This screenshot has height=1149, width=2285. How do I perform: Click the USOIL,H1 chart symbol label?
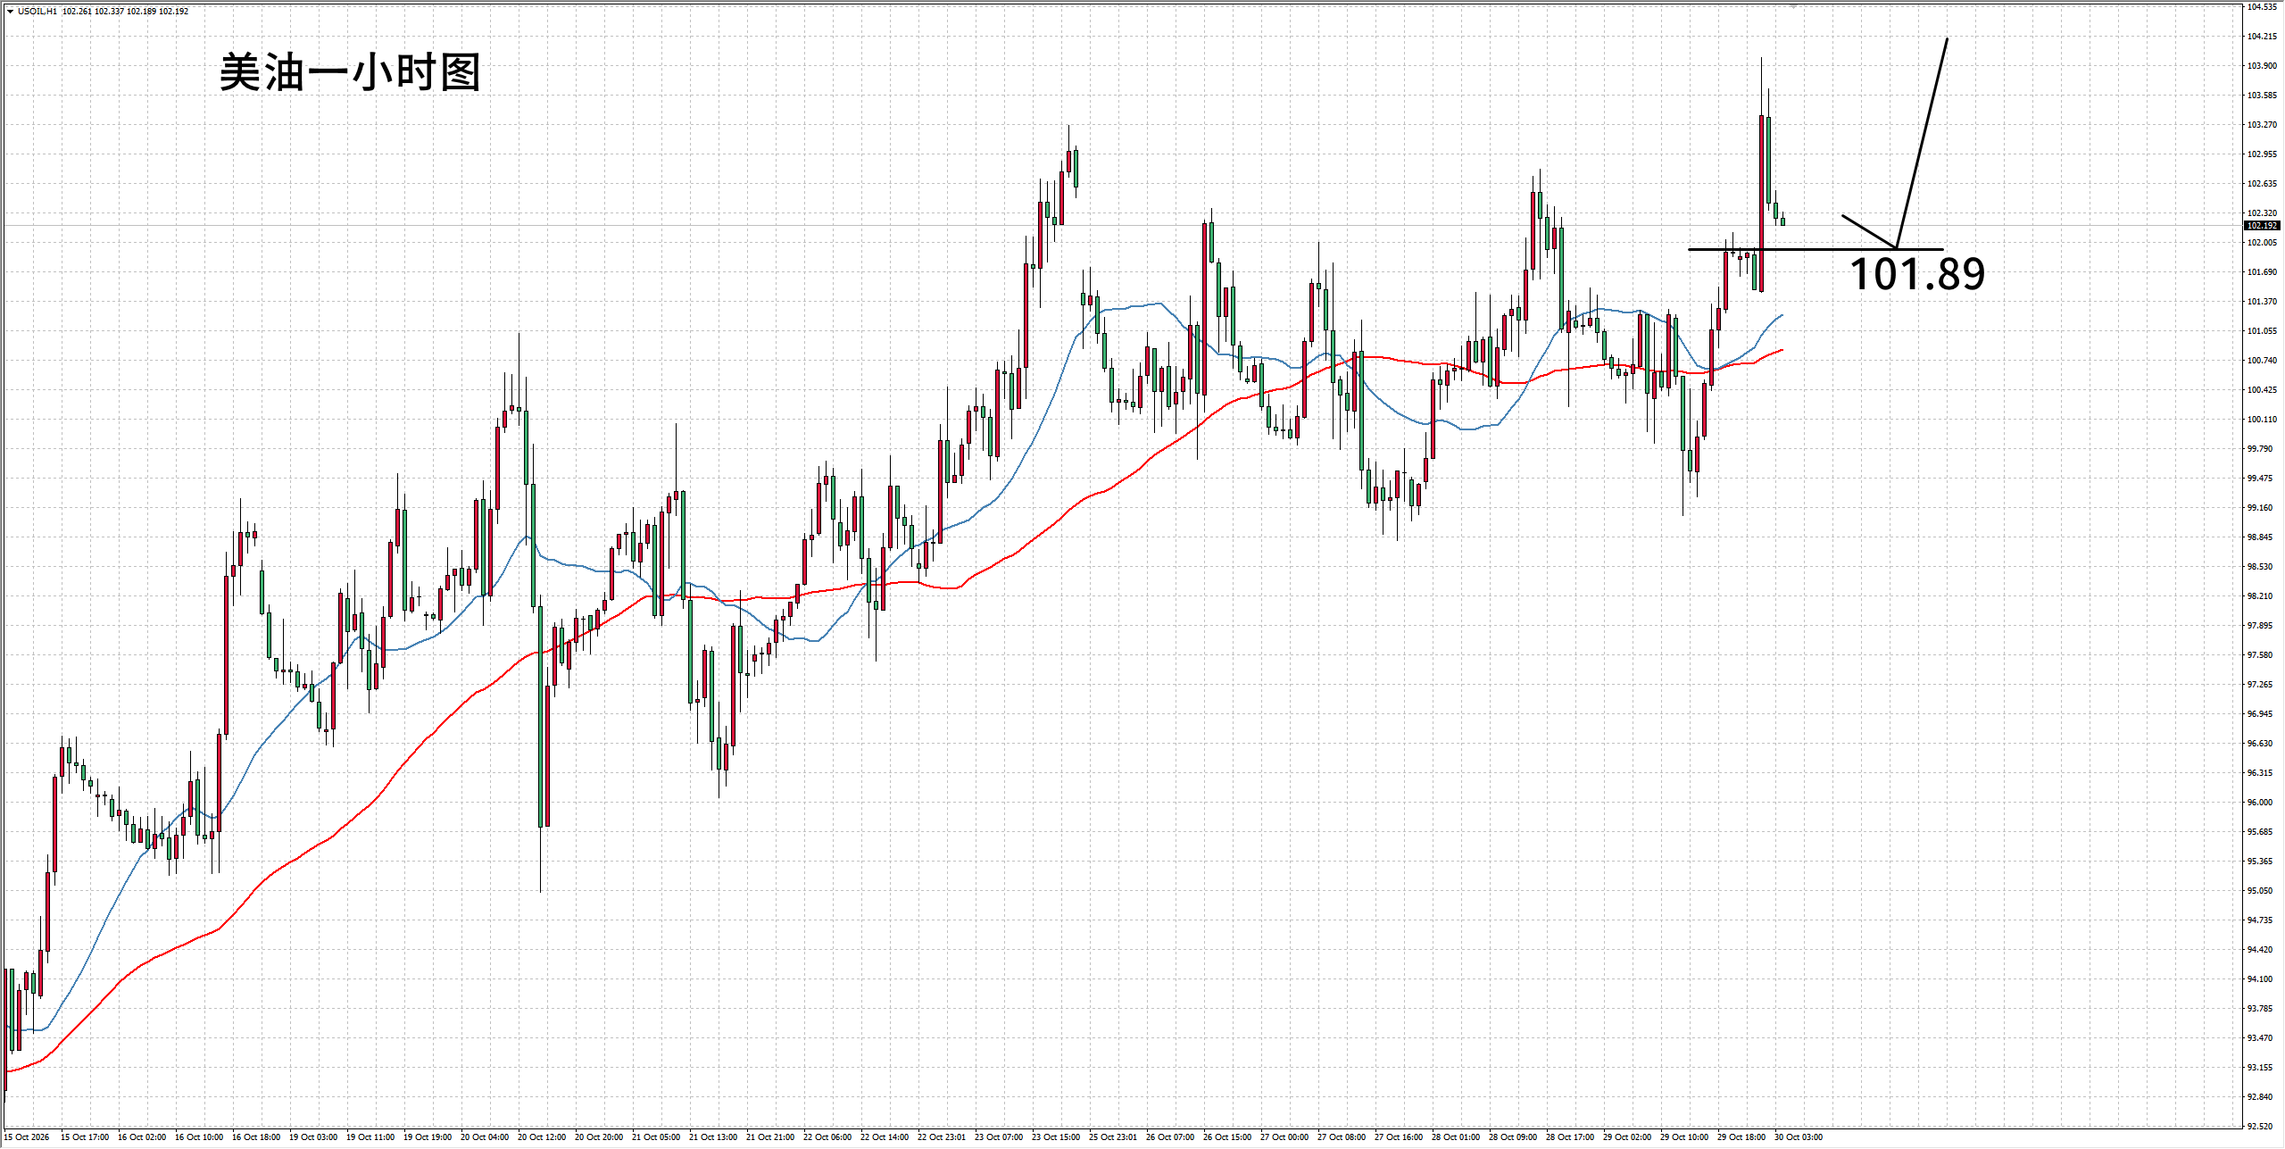tap(37, 12)
